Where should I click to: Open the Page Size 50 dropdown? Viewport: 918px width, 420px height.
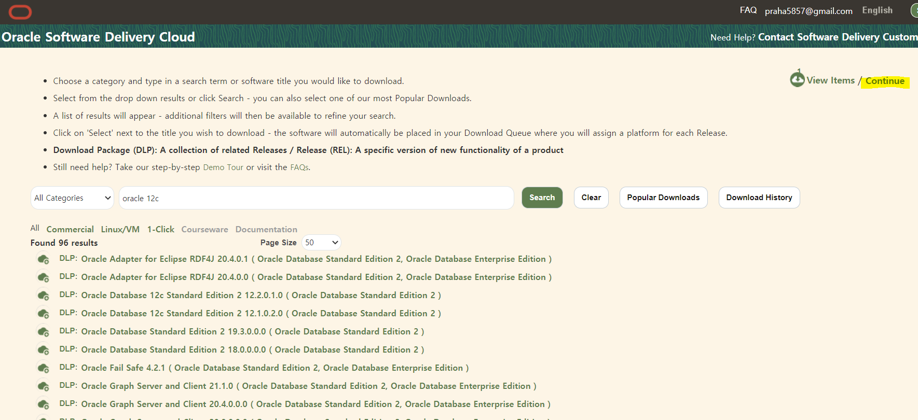[x=321, y=243]
